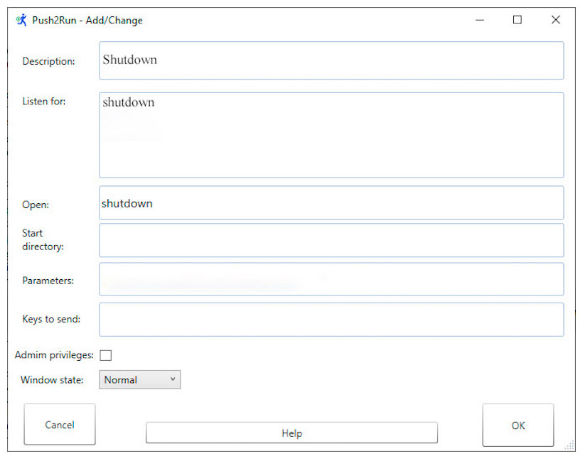Close the Push2Run Add/Change window

coord(555,20)
